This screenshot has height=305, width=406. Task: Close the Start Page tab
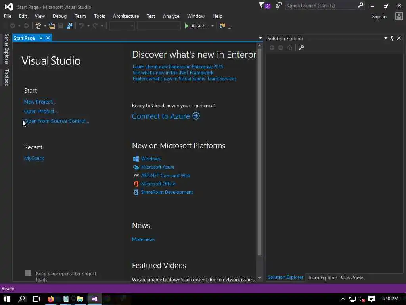[x=48, y=38]
